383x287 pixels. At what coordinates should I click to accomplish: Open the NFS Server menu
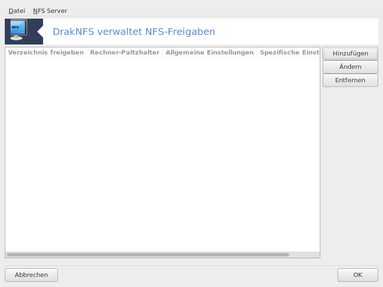(x=50, y=11)
